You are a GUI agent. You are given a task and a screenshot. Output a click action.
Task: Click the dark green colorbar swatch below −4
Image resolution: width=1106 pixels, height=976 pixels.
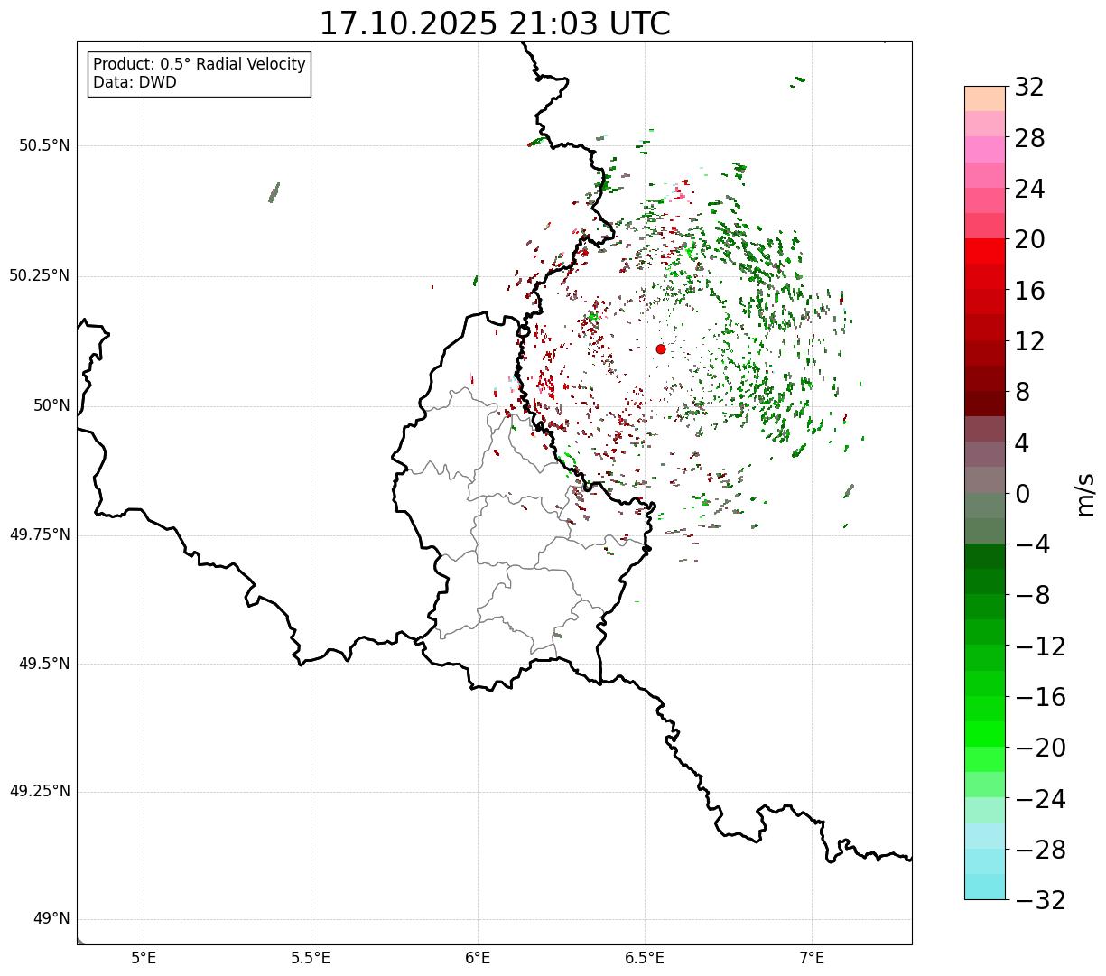point(985,556)
